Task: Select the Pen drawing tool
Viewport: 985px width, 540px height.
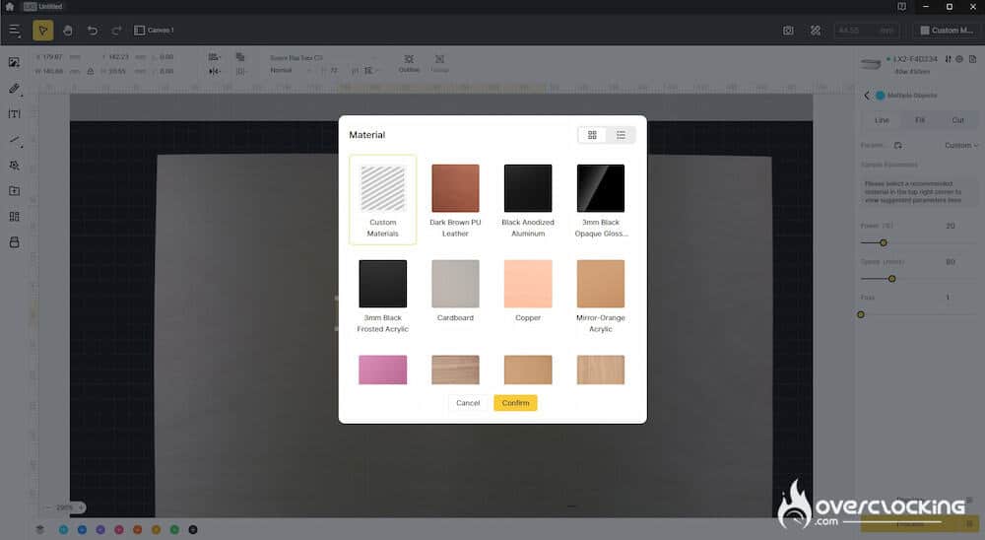Action: pos(14,89)
